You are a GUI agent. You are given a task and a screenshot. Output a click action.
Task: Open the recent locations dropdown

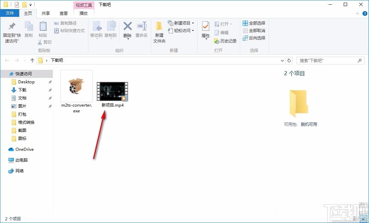point(25,61)
